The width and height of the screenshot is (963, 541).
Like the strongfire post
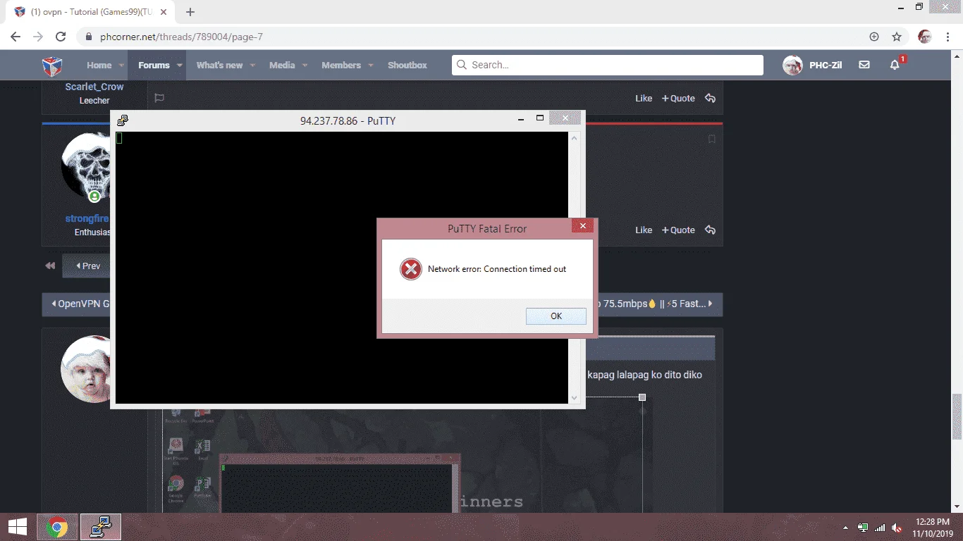coord(644,230)
